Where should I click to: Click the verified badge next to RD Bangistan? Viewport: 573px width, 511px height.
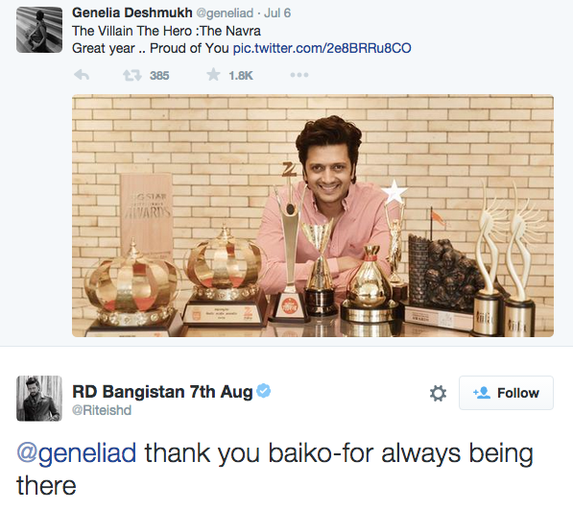(264, 391)
